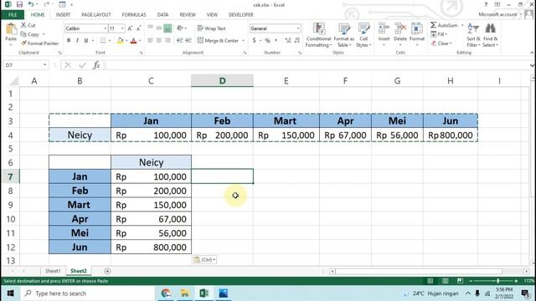The width and height of the screenshot is (536, 301).
Task: Switch to the FORMULAS tab
Action: pos(134,15)
